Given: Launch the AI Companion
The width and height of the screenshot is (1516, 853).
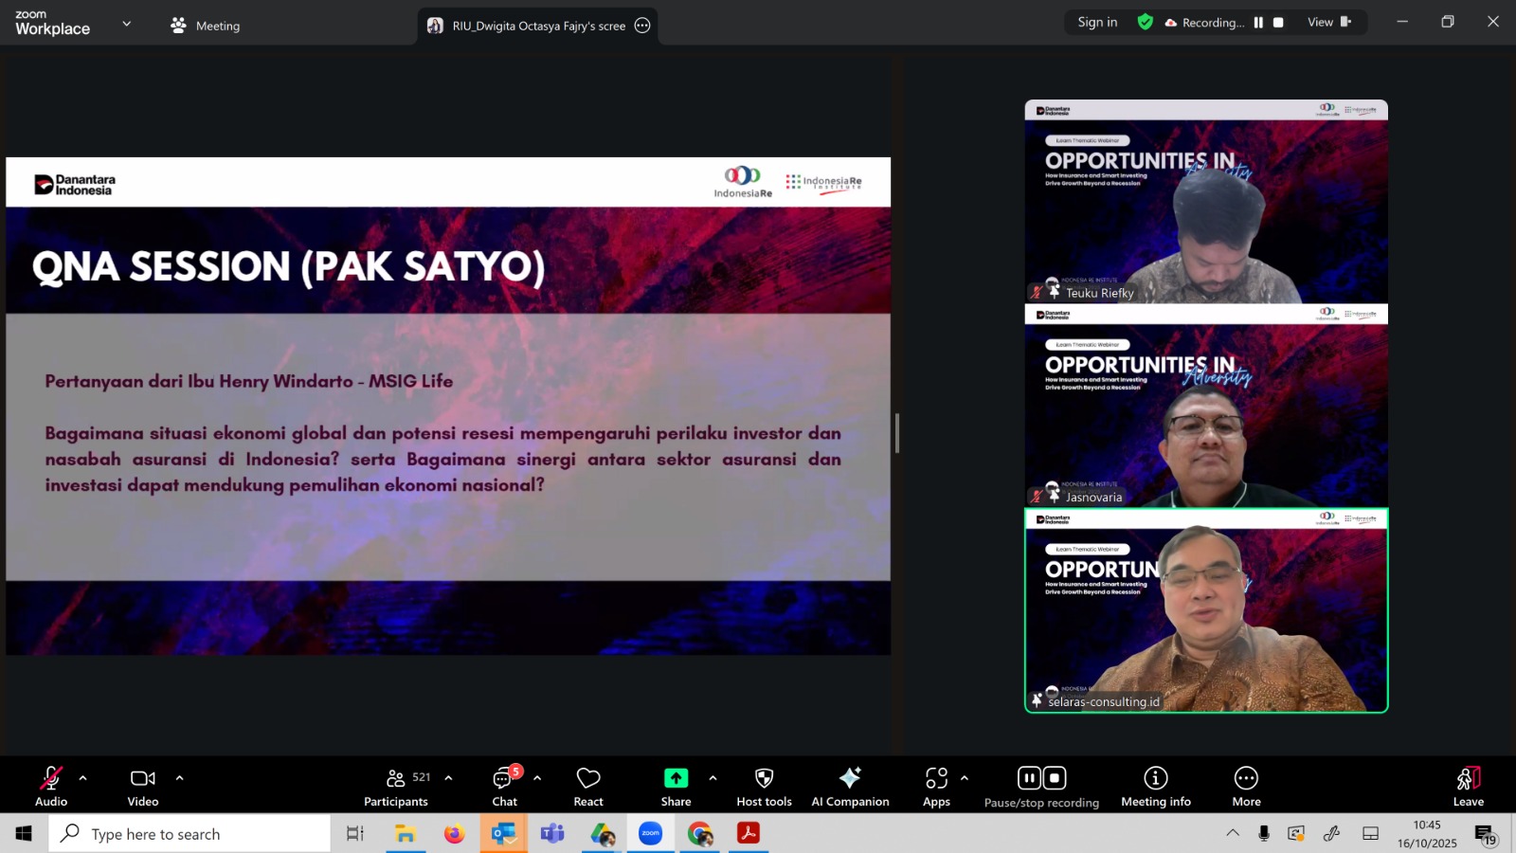Looking at the screenshot, I should point(850,787).
